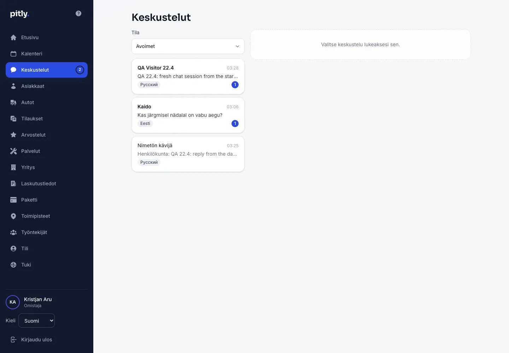Click the Paketti label in sidebar
509x353 pixels.
tap(29, 200)
